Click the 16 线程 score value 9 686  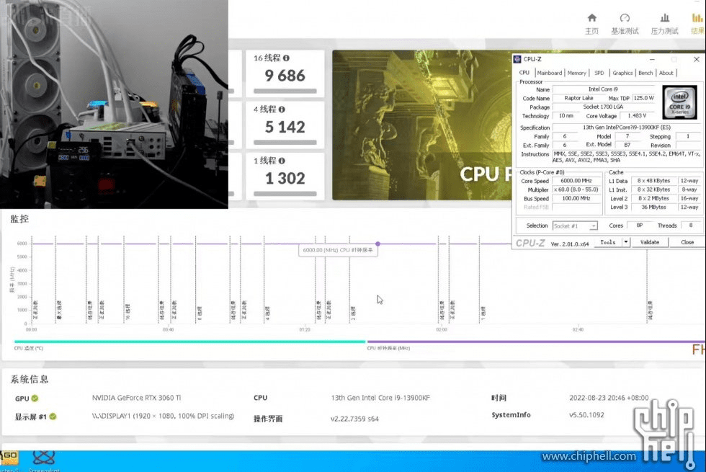[285, 76]
